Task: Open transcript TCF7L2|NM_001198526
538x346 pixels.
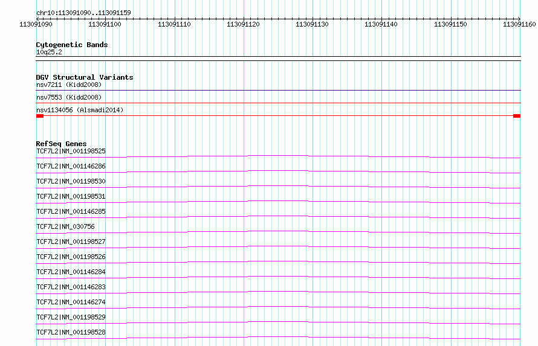Action: (x=71, y=257)
